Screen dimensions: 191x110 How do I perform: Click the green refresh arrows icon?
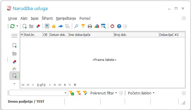[12, 26]
